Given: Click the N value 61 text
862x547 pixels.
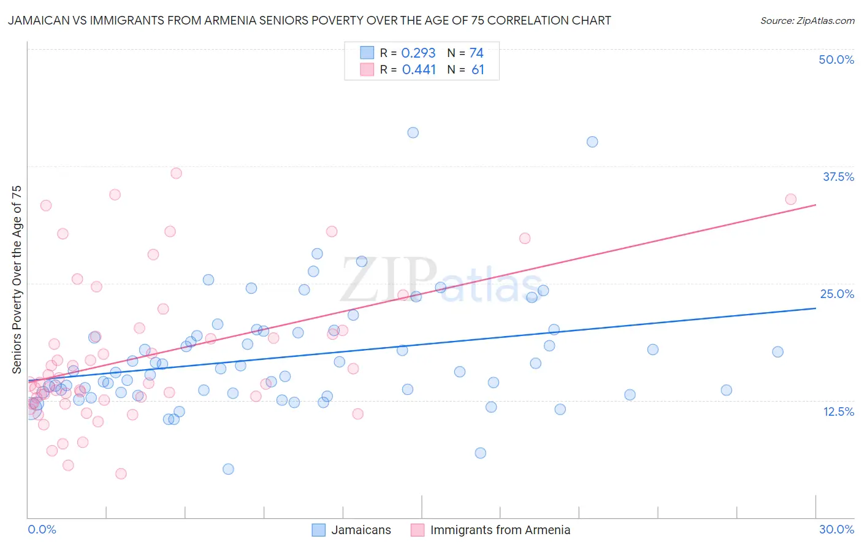Looking at the screenshot, I should [x=478, y=69].
